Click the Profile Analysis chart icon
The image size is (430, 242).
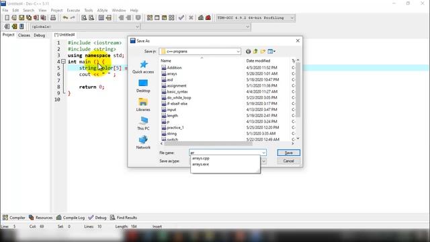tap(201, 18)
